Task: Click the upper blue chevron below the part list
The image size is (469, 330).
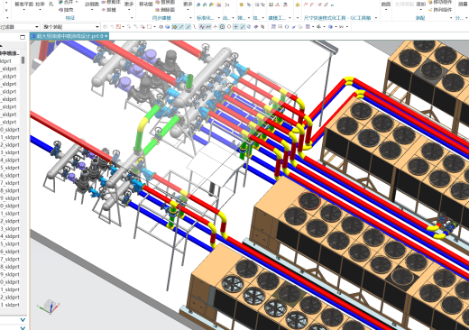Action: point(23,320)
